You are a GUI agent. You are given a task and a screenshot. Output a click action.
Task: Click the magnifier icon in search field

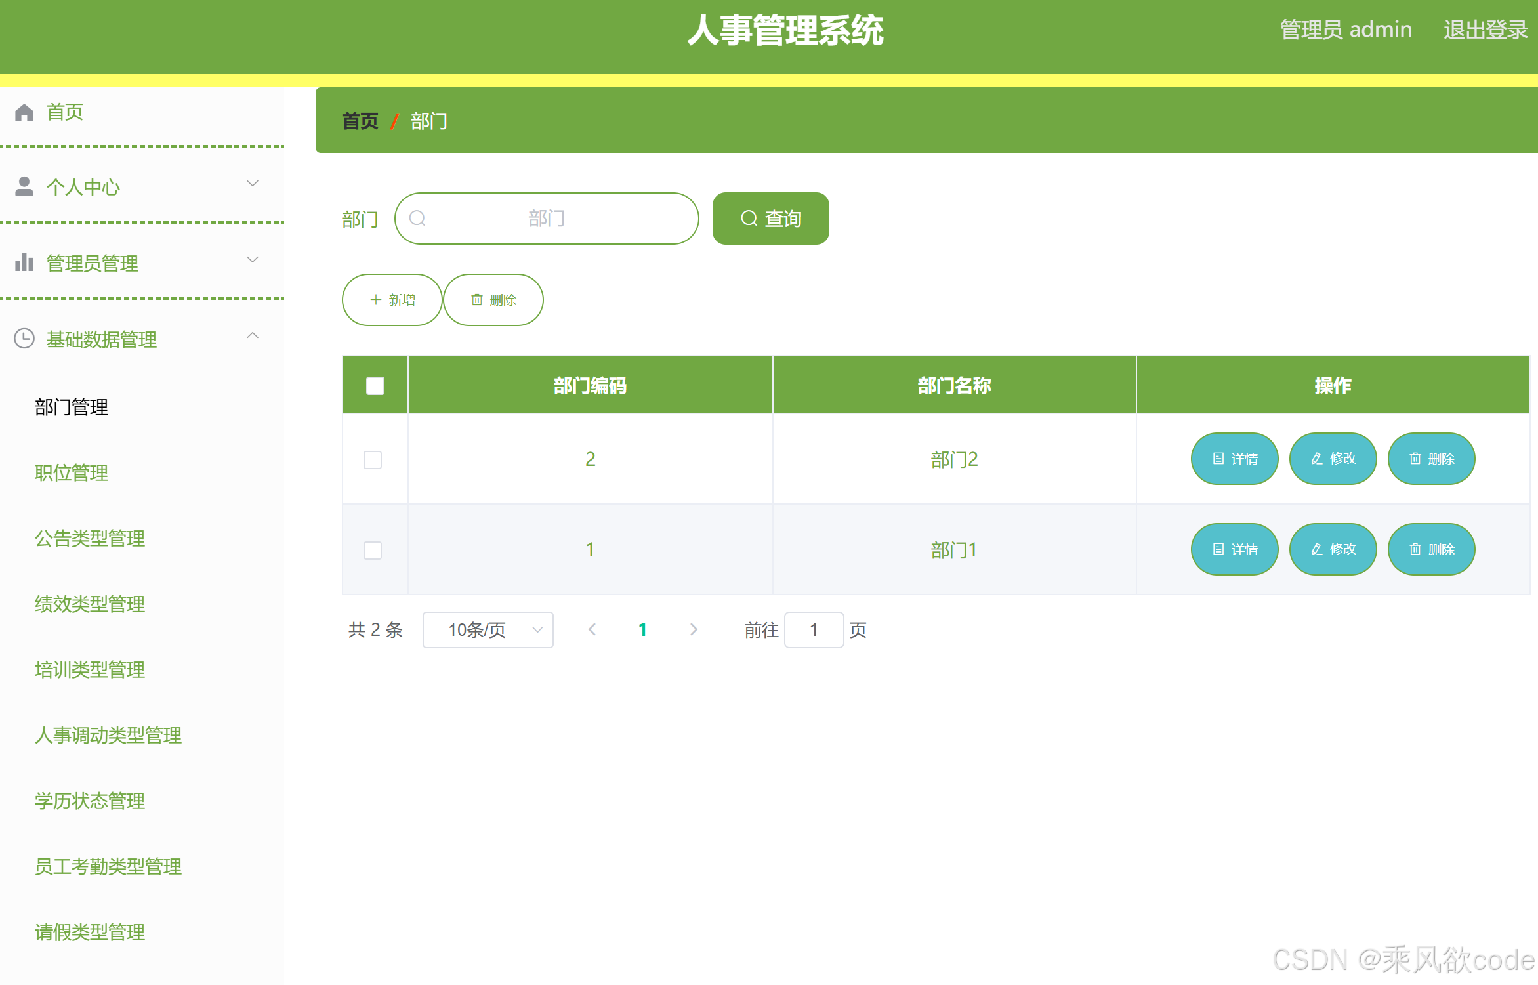point(417,219)
